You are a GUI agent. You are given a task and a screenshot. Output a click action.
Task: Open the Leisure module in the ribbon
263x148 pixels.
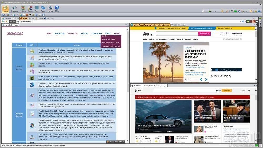(x=23, y=9)
